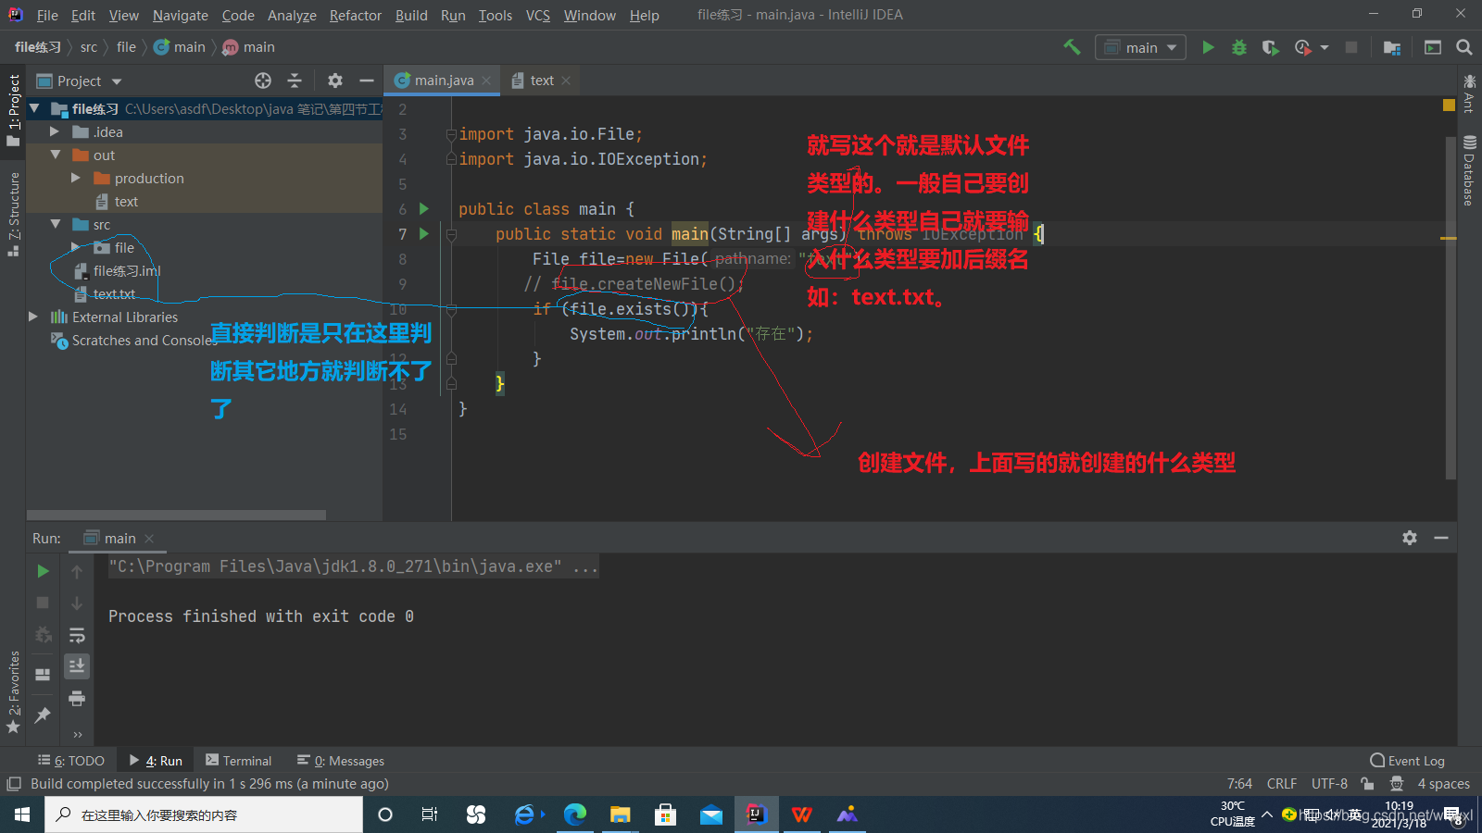Click the Up stack trace arrow
This screenshot has height=833, width=1482.
(x=77, y=571)
